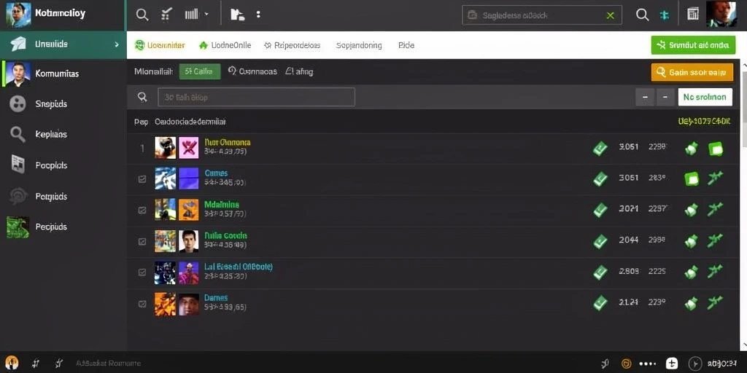Switch to the Rdpeordeioas tab
747x373 pixels.
pyautogui.click(x=292, y=45)
